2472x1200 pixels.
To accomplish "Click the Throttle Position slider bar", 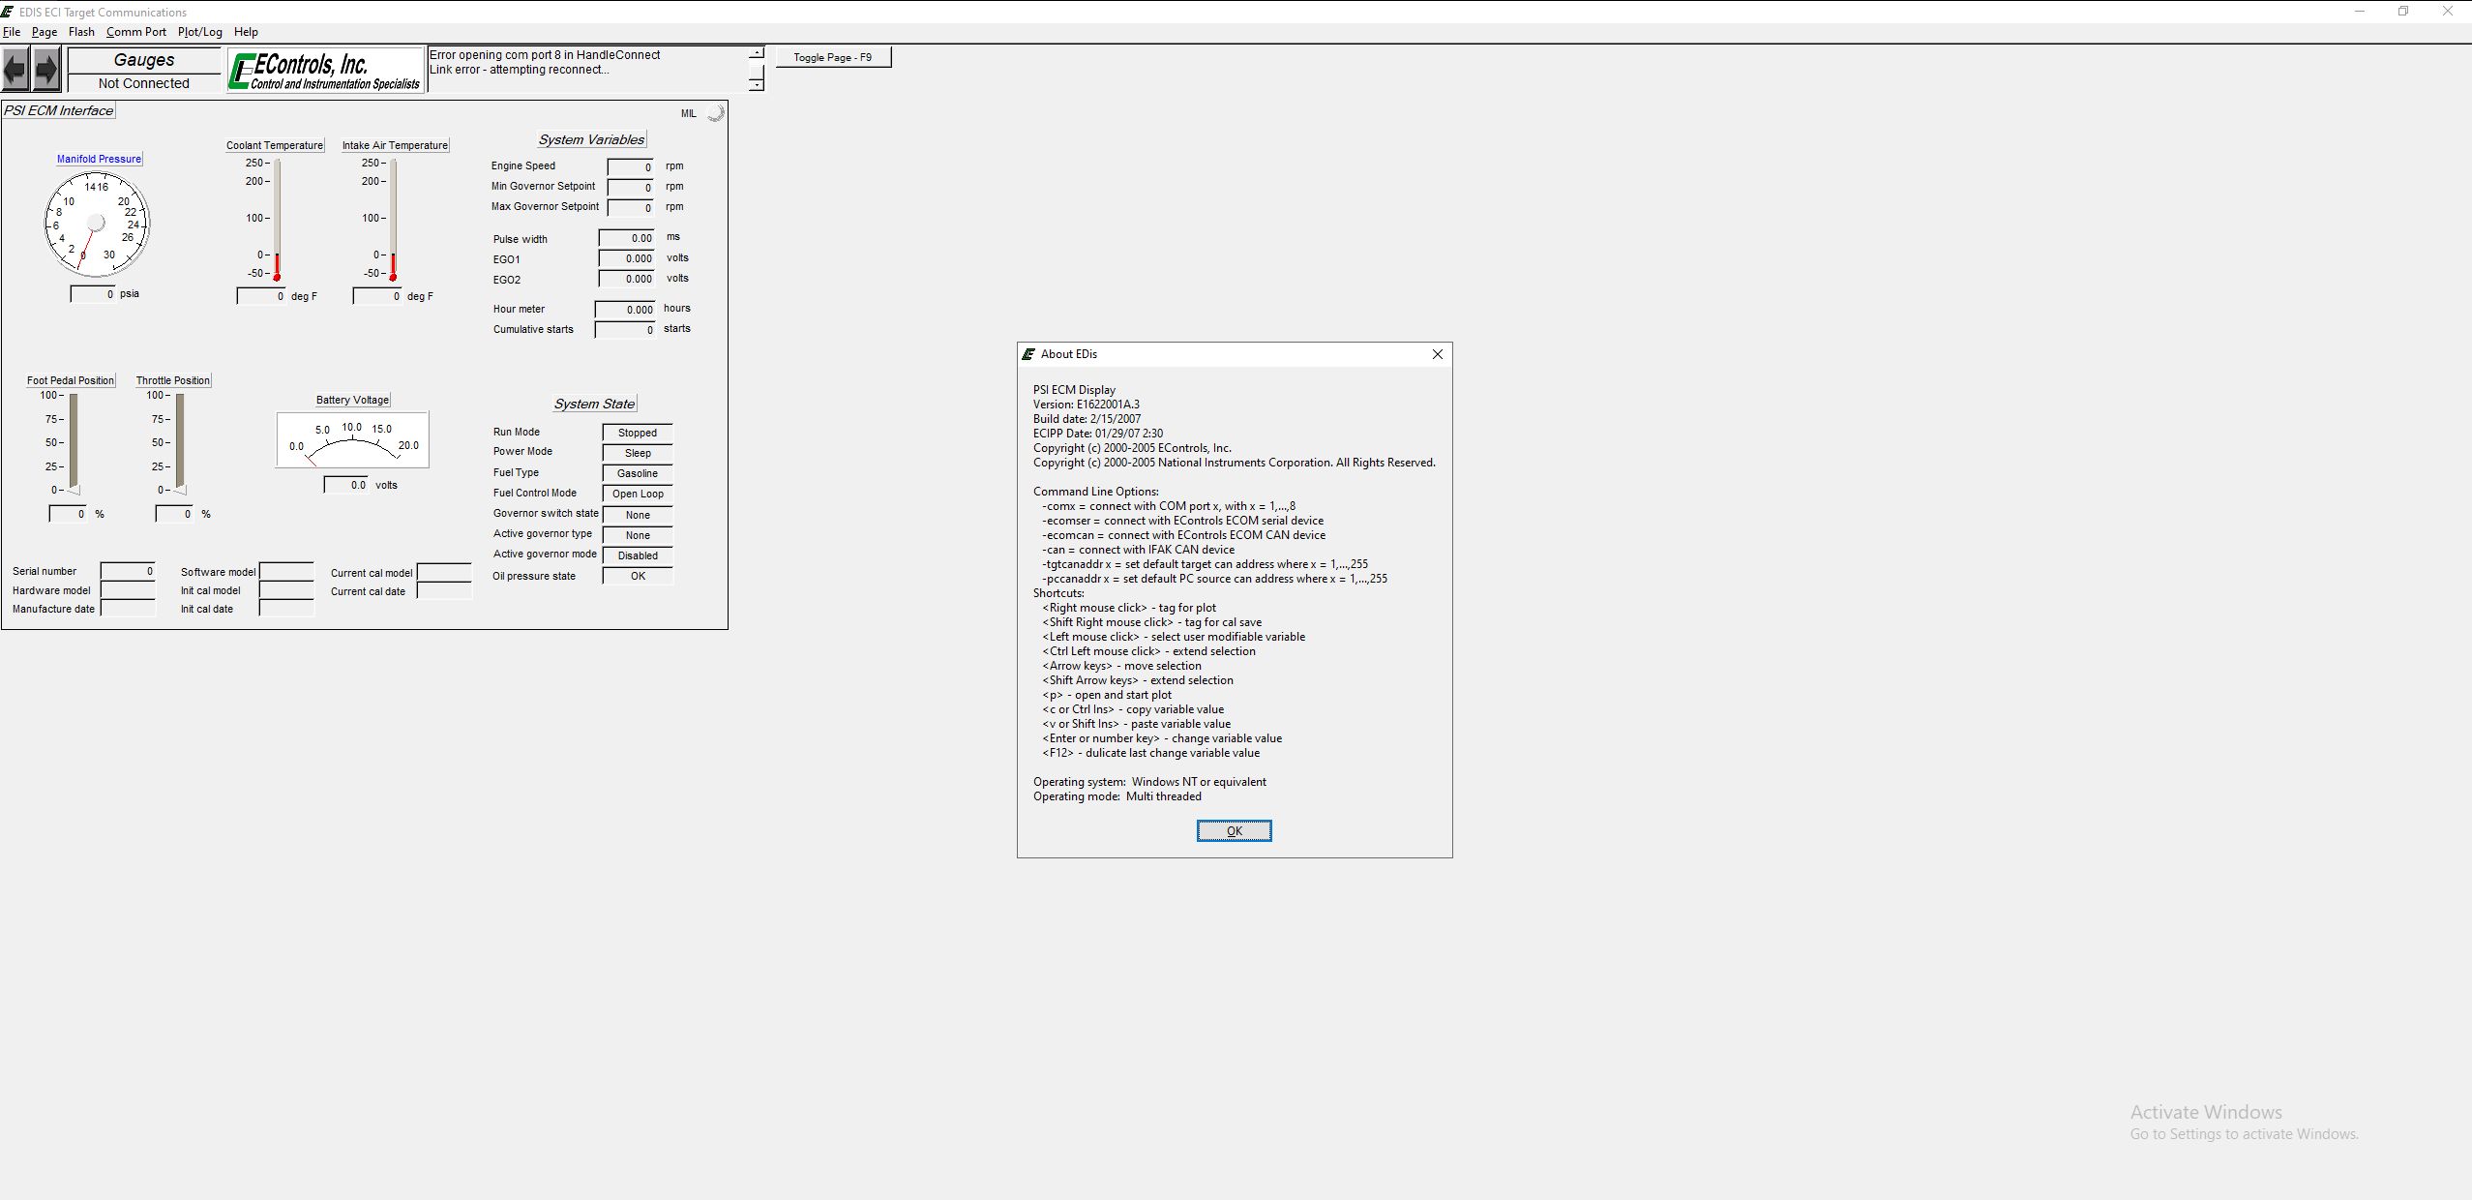I will [x=180, y=442].
